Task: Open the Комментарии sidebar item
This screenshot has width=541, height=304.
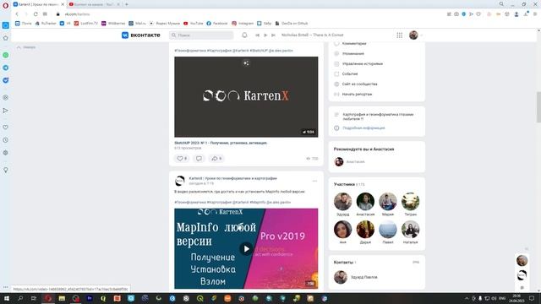Action: [354, 43]
